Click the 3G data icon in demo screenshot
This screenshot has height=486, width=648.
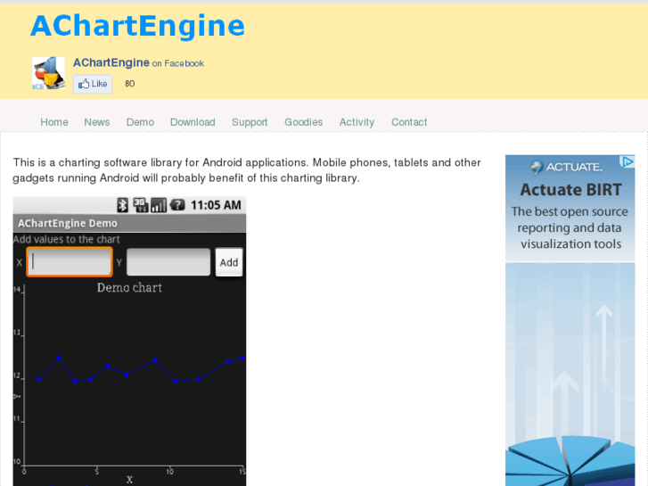(x=140, y=205)
